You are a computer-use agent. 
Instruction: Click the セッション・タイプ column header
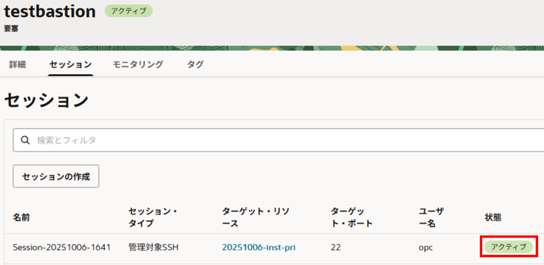153,217
